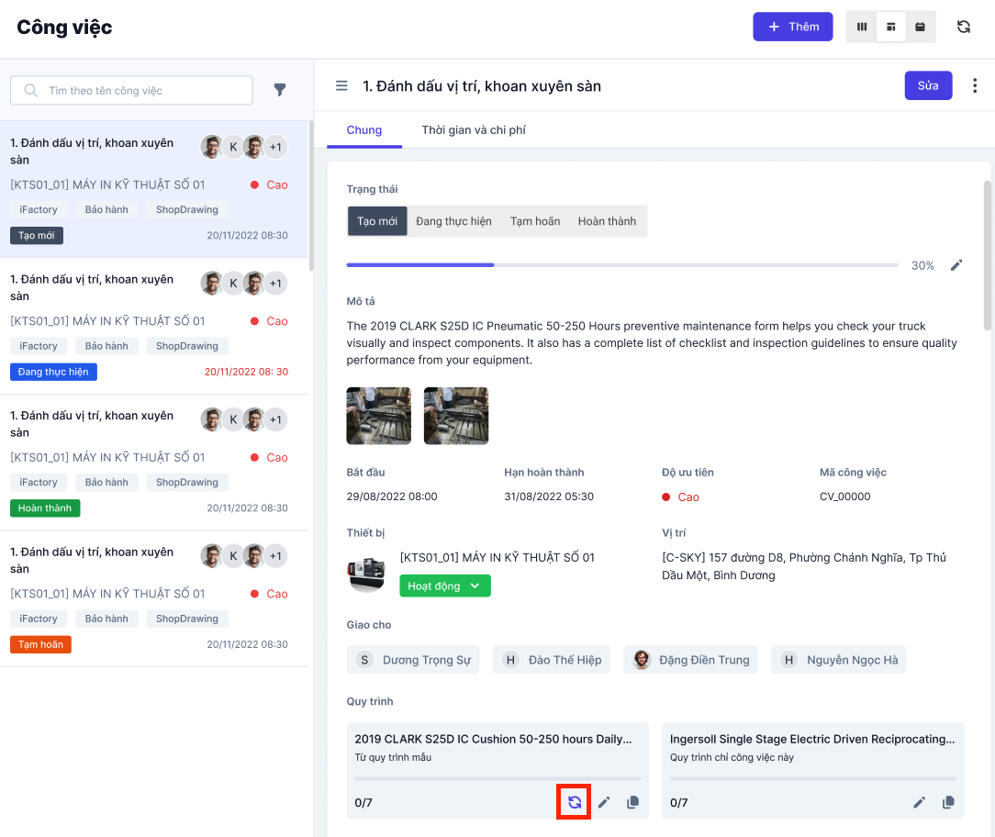This screenshot has height=837, width=995.
Task: Click the refresh icon in top header
Action: [x=963, y=27]
